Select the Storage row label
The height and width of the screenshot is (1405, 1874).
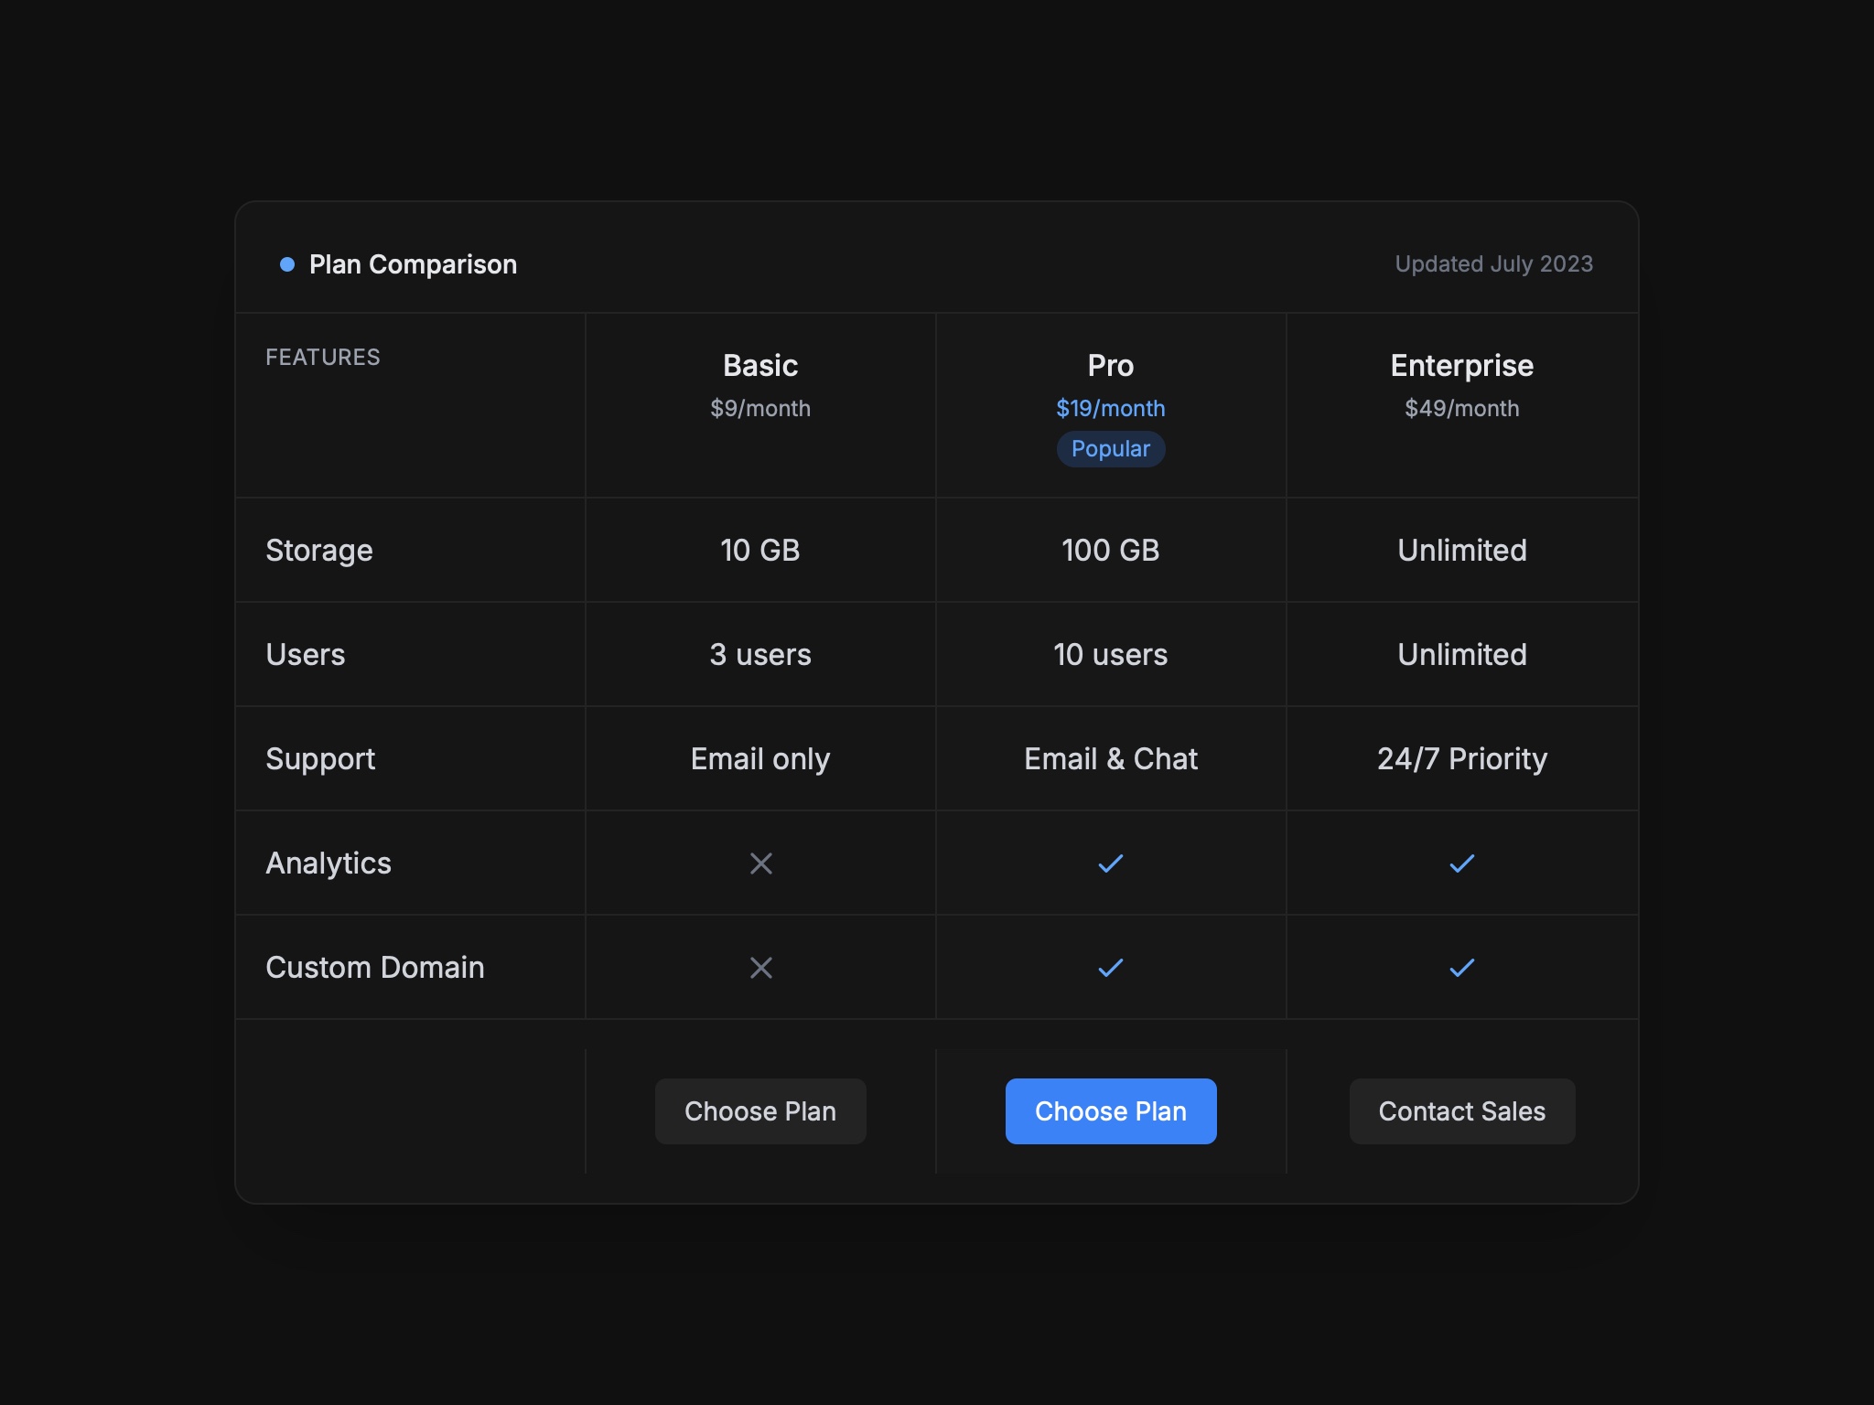tap(318, 550)
